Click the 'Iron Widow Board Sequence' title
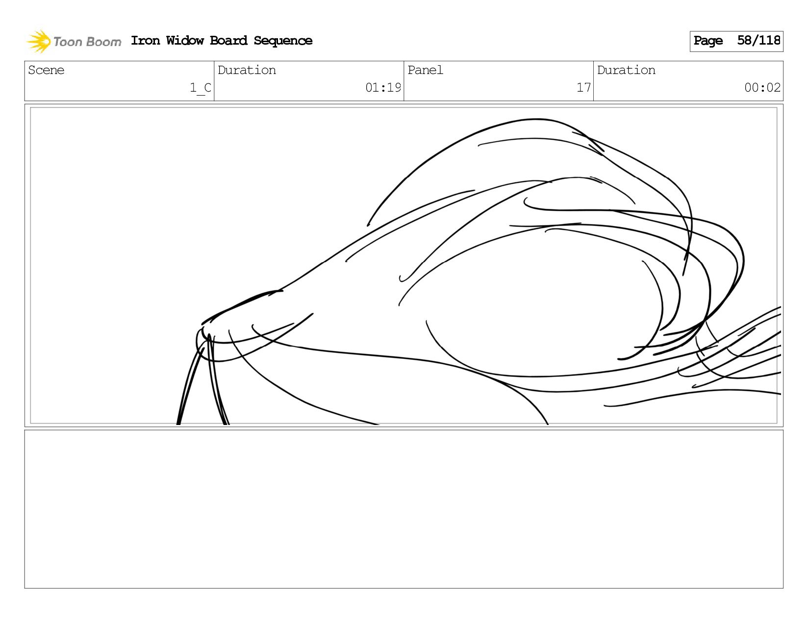 point(222,41)
